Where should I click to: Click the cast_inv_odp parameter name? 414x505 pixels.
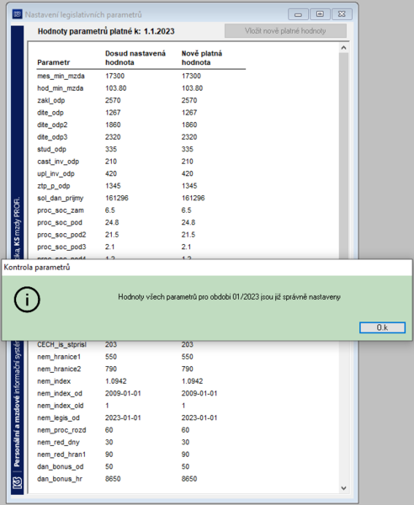[x=58, y=162]
